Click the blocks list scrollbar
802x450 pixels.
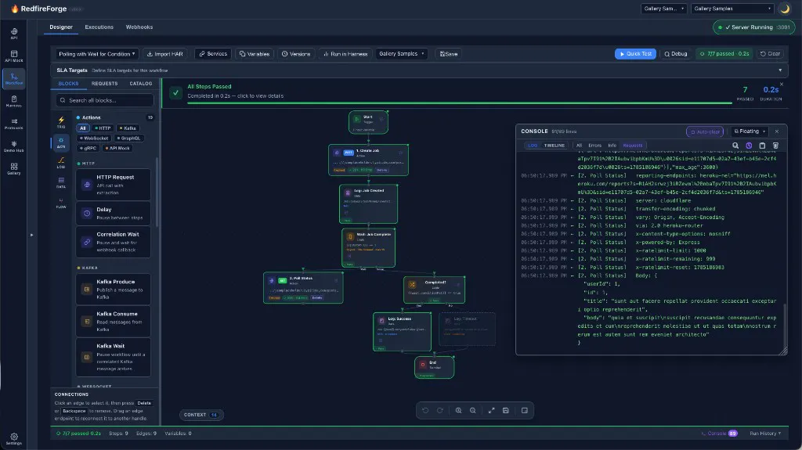(157, 192)
